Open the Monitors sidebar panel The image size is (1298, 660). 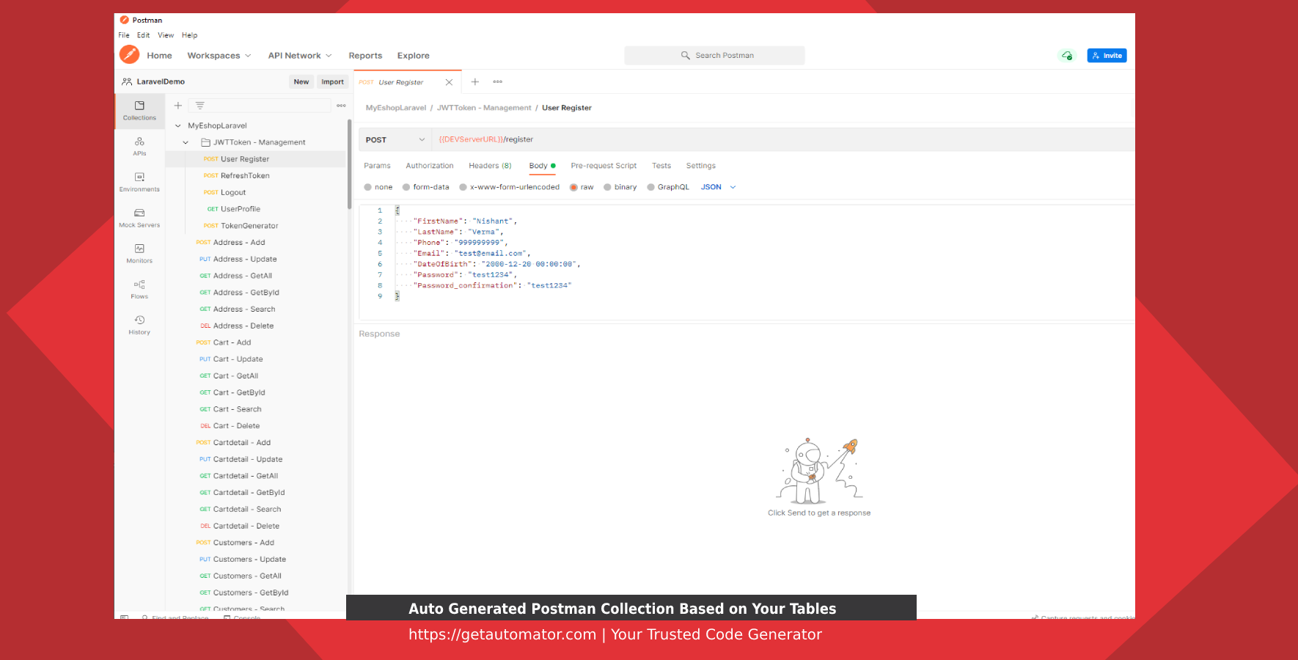click(139, 254)
